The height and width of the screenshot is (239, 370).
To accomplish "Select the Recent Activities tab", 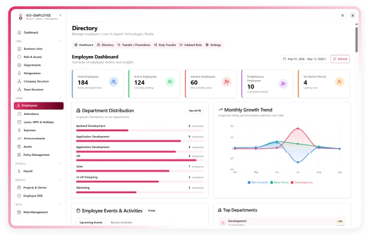I will tap(121, 222).
